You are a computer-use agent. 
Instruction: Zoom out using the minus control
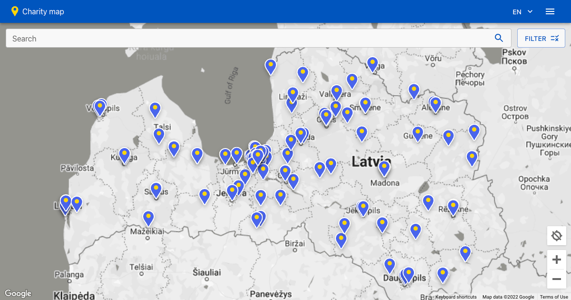556,279
